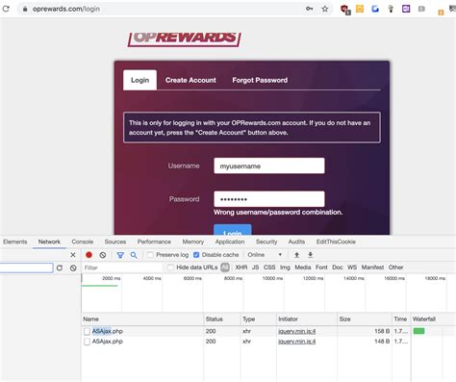Filter requests by CSS type
Viewport: 456px width, 382px height.
[x=269, y=267]
